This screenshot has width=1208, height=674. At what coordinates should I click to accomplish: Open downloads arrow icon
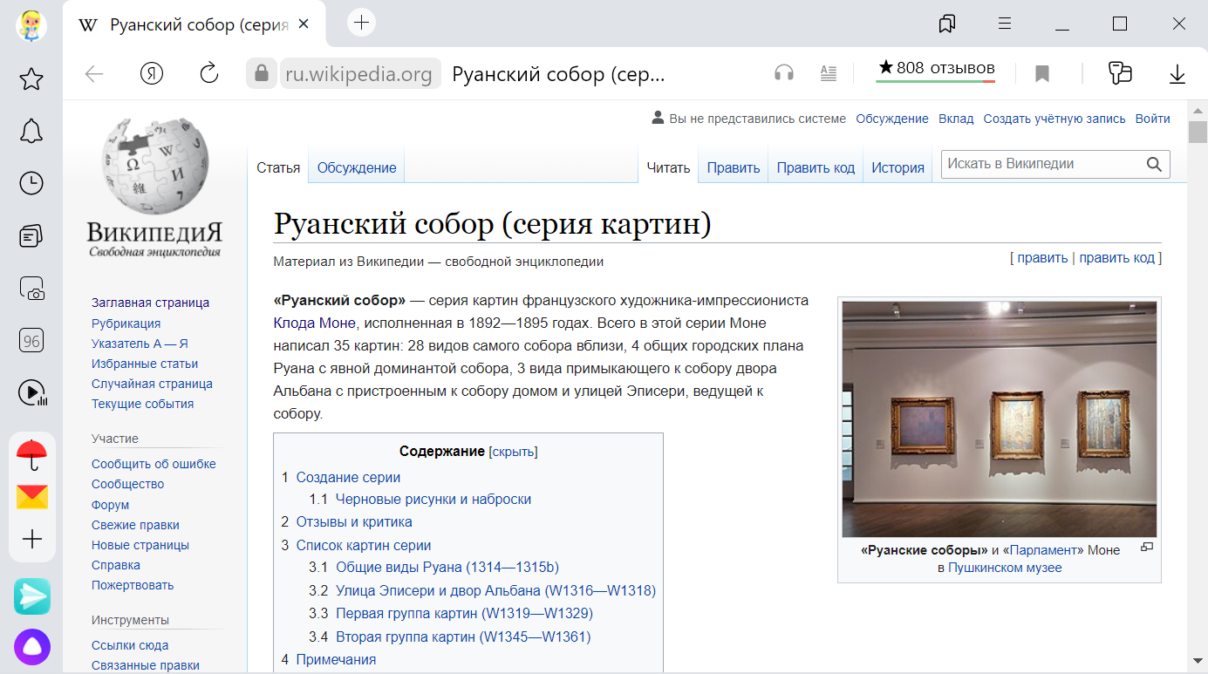click(x=1177, y=74)
